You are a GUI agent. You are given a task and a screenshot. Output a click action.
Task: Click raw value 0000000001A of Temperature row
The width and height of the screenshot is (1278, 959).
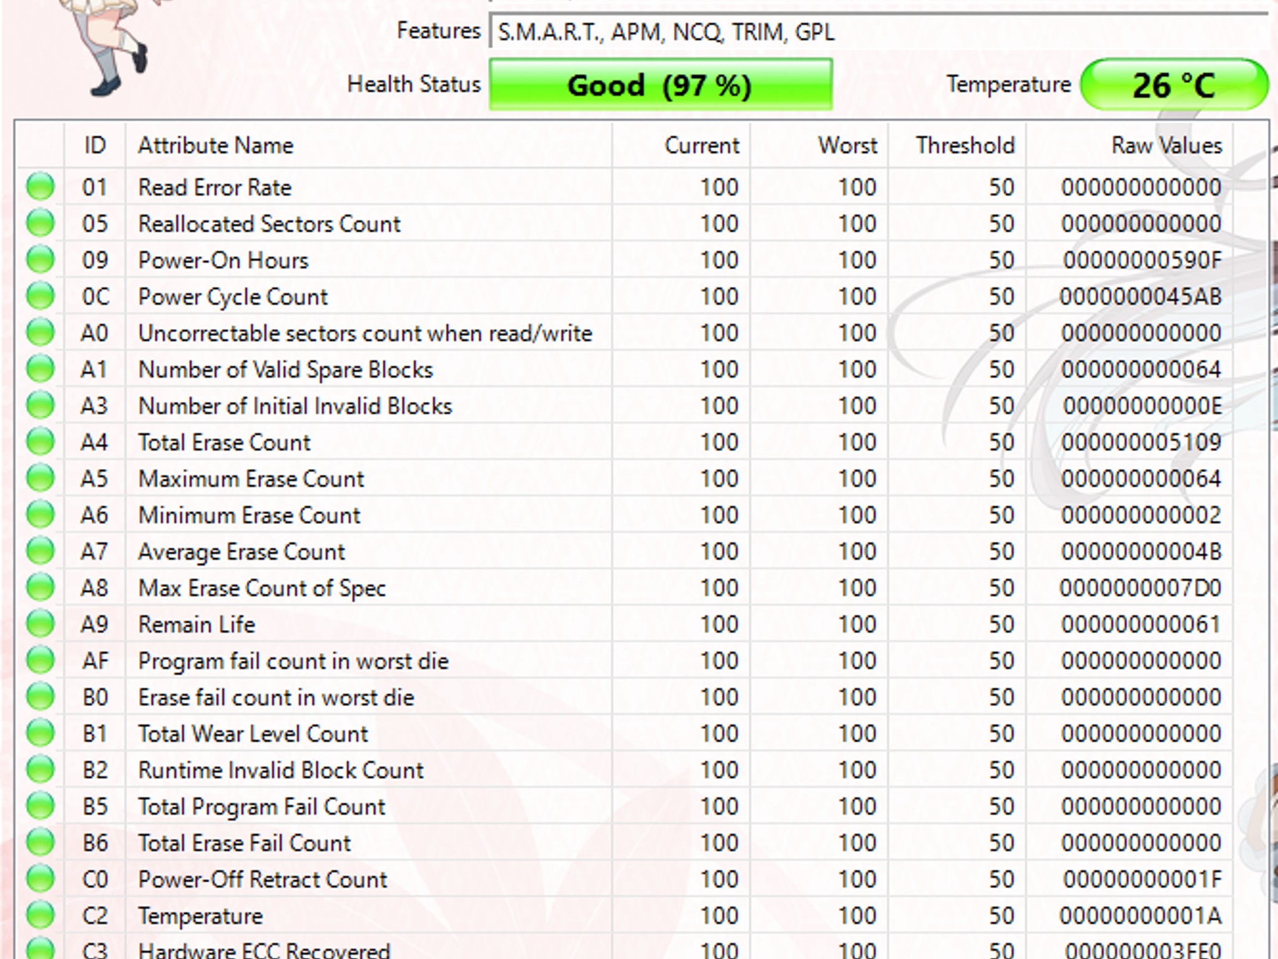(1141, 916)
